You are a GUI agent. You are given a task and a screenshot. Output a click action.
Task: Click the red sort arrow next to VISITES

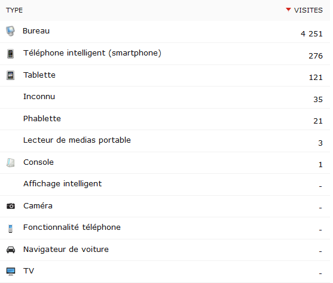(288, 10)
